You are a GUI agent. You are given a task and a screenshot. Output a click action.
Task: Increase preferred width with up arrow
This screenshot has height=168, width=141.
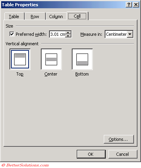68,33
